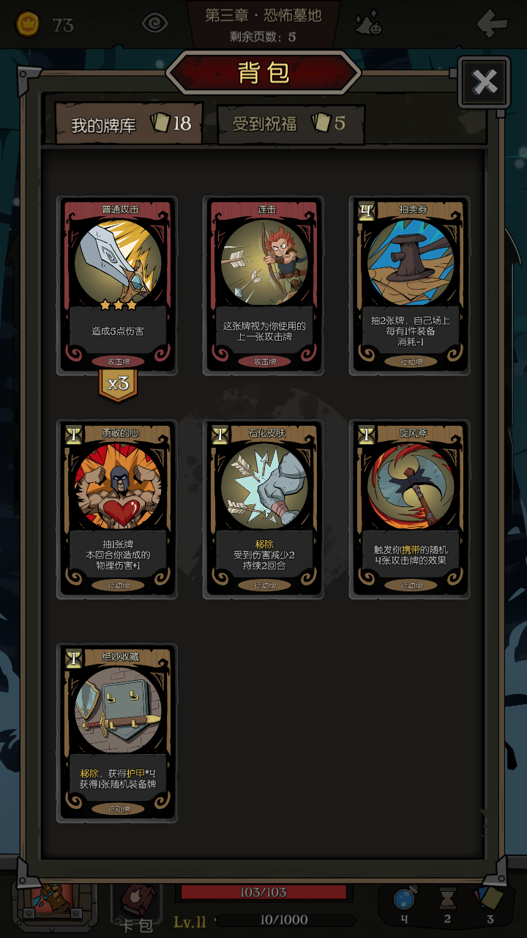Tap the red health bar 103/103

click(x=263, y=892)
